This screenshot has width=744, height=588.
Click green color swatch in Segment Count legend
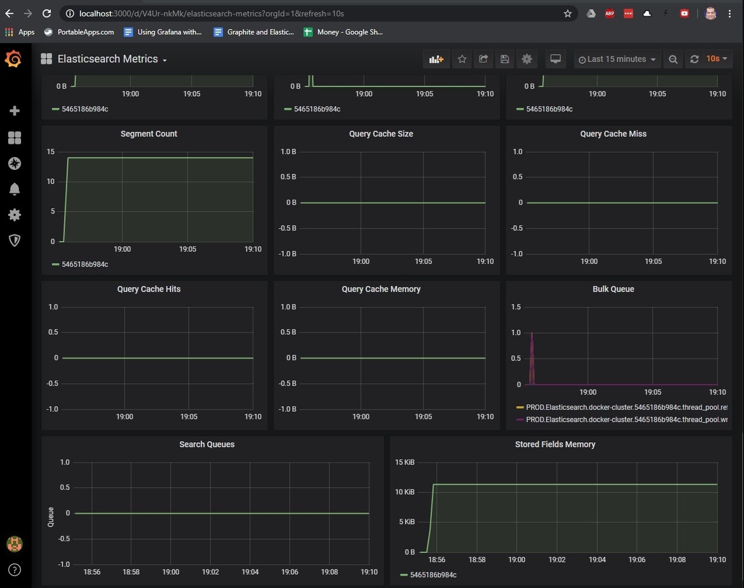[56, 264]
